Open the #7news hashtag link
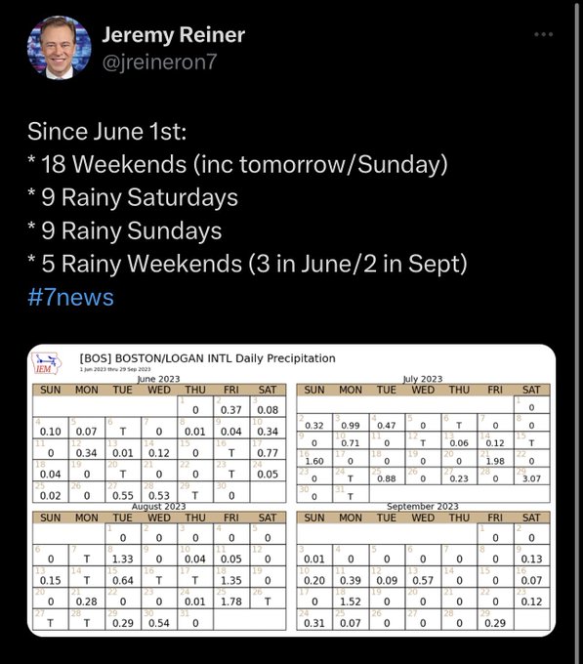583x664 pixels. tap(70, 297)
